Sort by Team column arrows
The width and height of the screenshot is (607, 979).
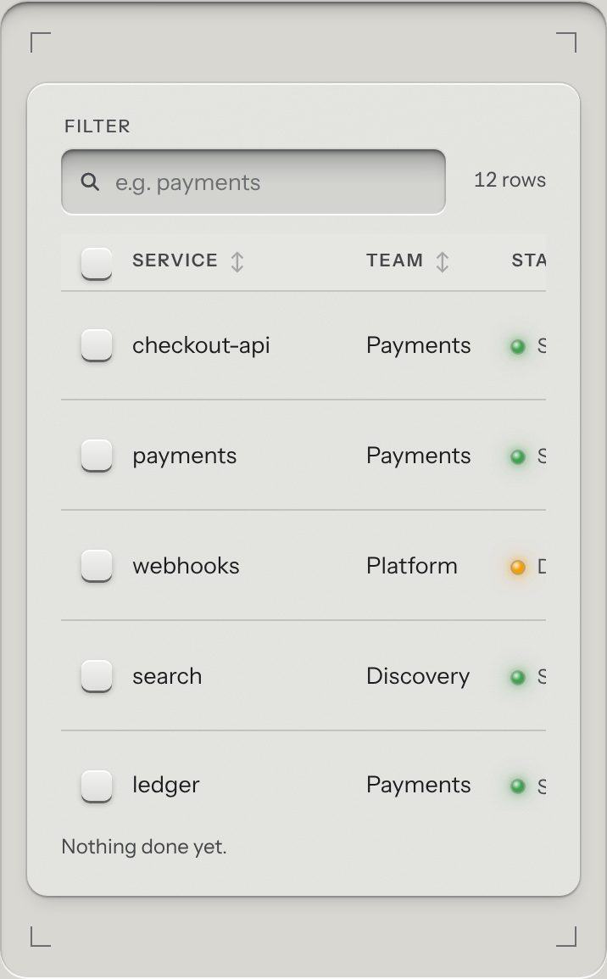(x=443, y=261)
